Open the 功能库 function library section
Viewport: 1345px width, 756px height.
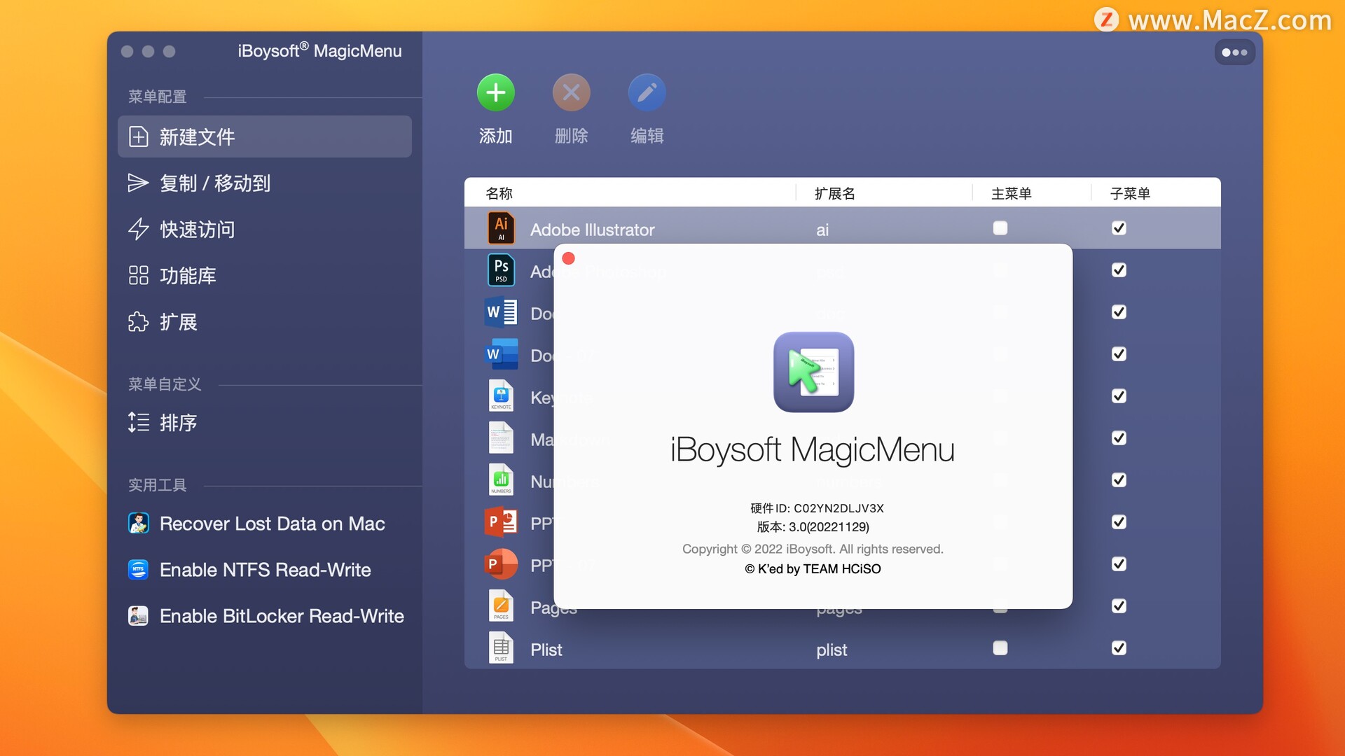point(187,276)
